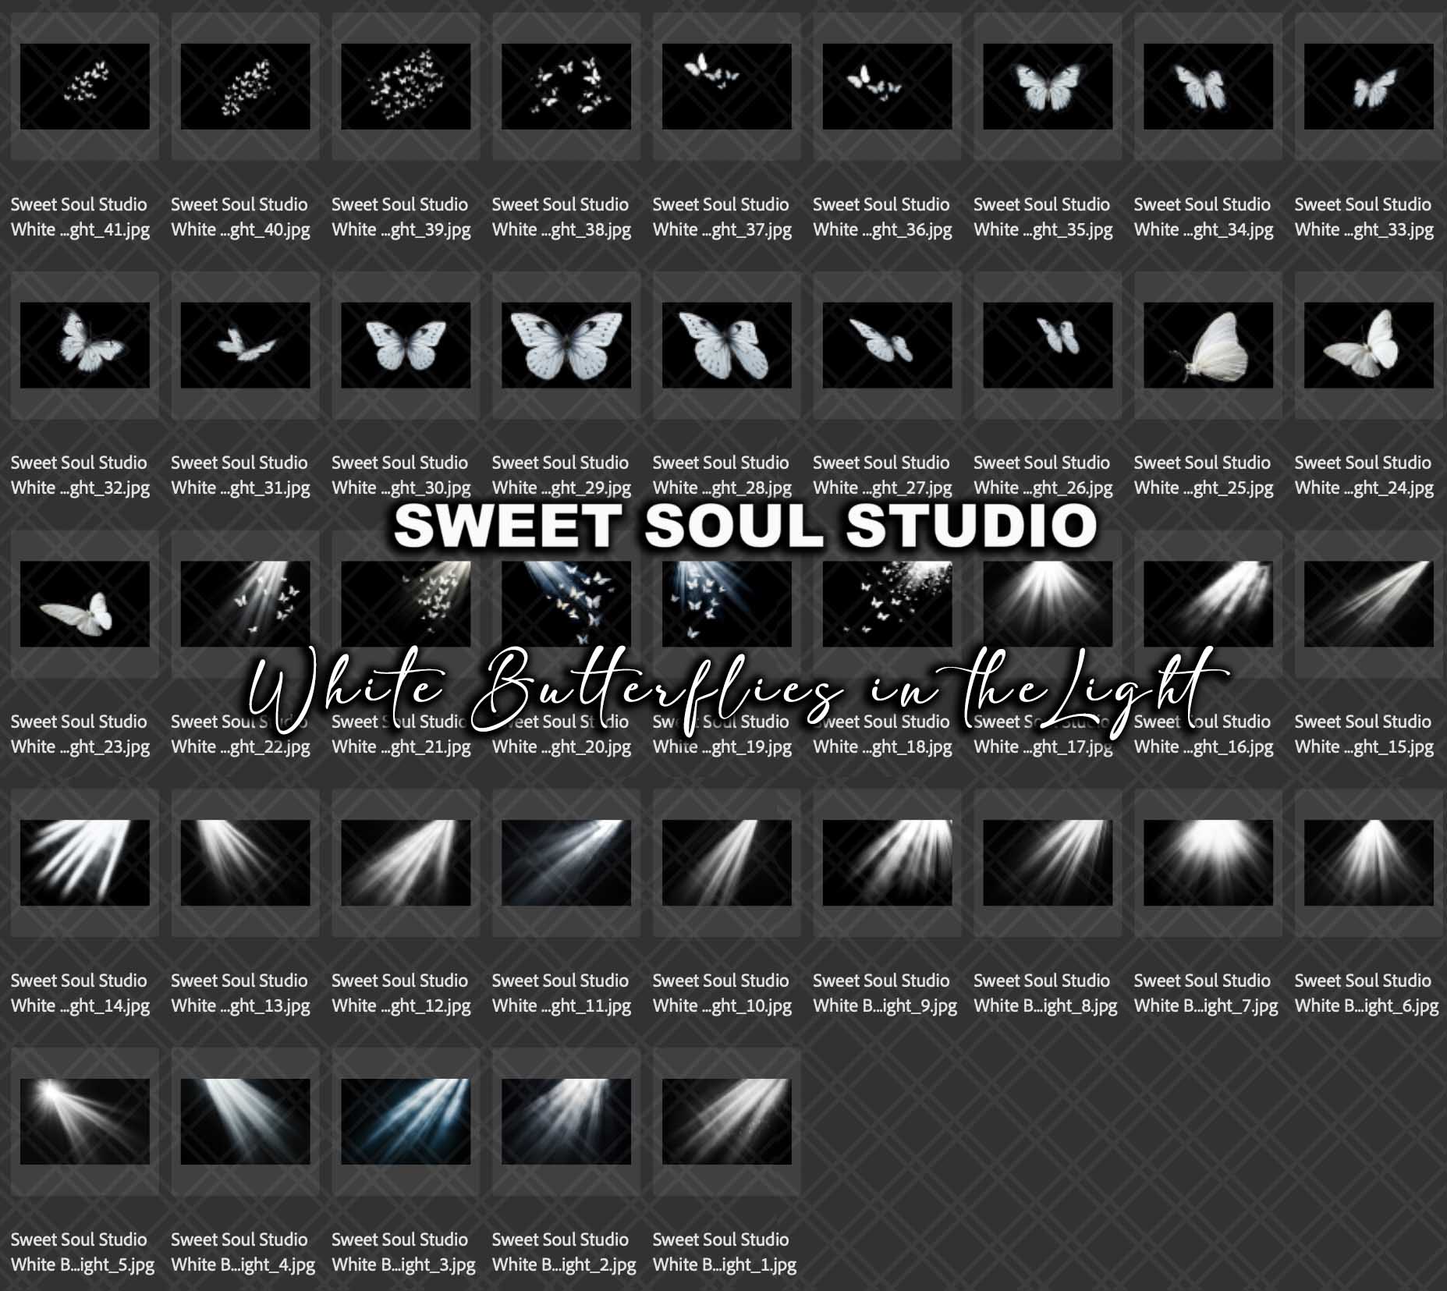Click the butterflies-in-rays thumbnail White ...ght_22.jpg
The image size is (1447, 1291).
point(246,604)
